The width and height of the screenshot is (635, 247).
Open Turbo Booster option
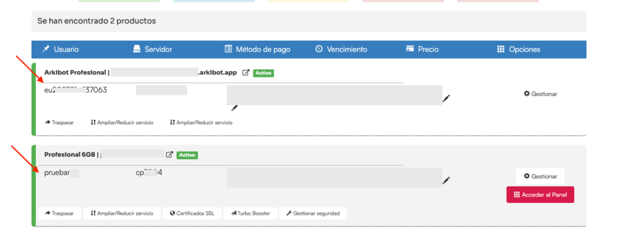pyautogui.click(x=251, y=214)
